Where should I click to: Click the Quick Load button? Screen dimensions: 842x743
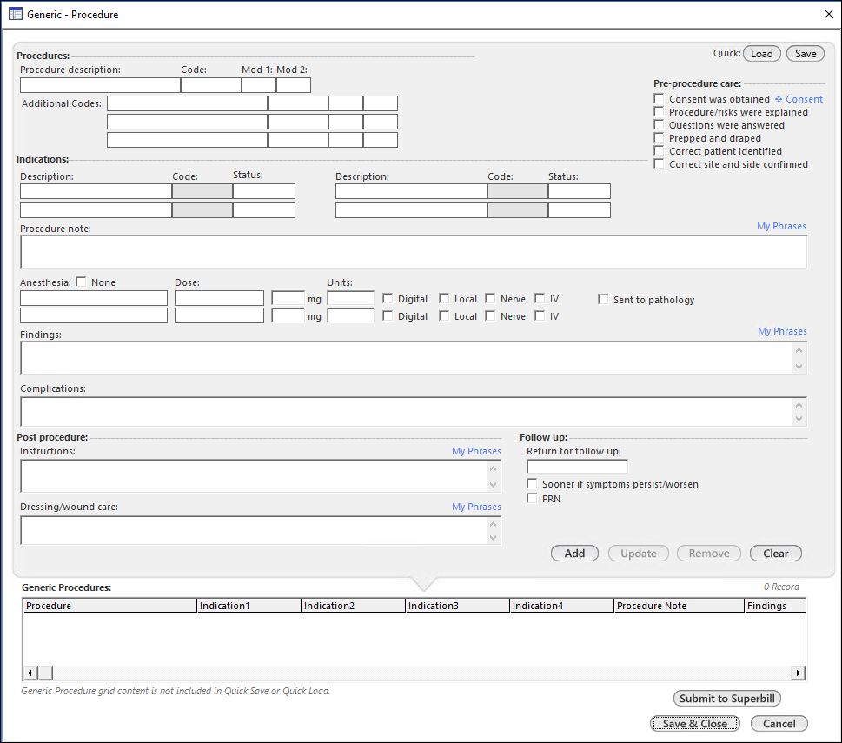point(761,54)
